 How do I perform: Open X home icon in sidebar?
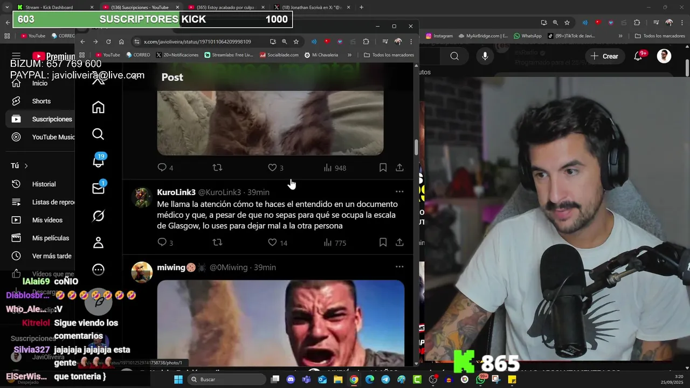pos(98,107)
